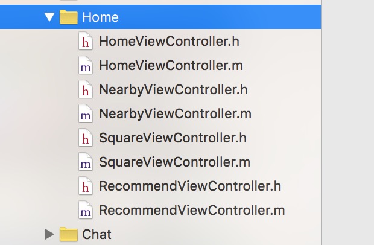Click the h icon next to NearbyViewController.h
Image resolution: width=374 pixels, height=245 pixels.
click(86, 91)
